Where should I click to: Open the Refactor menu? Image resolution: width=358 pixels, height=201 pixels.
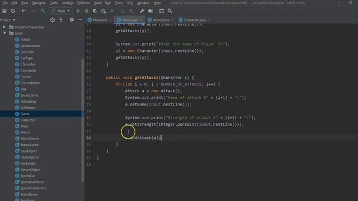pyautogui.click(x=83, y=3)
